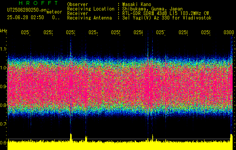Screen dimensions: 236x150
Task: Click the date stamp 25.06.28 02:50
Action: (26, 18)
